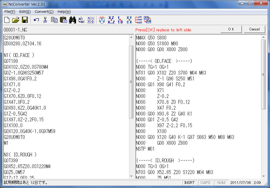Click the swap panes conversion icon

tap(147, 20)
